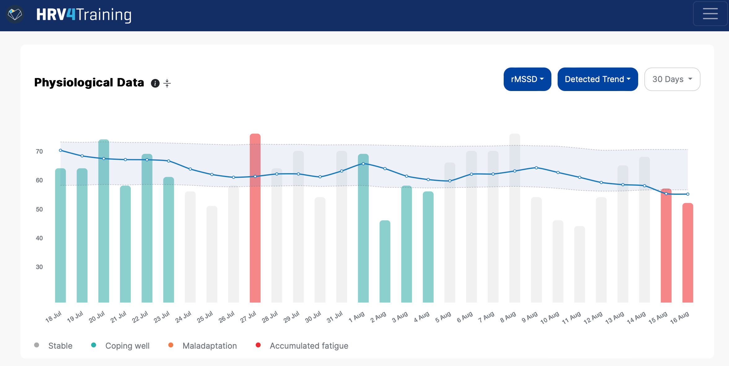The width and height of the screenshot is (729, 366).
Task: Click the teal Coping well legend dot
Action: pyautogui.click(x=94, y=345)
